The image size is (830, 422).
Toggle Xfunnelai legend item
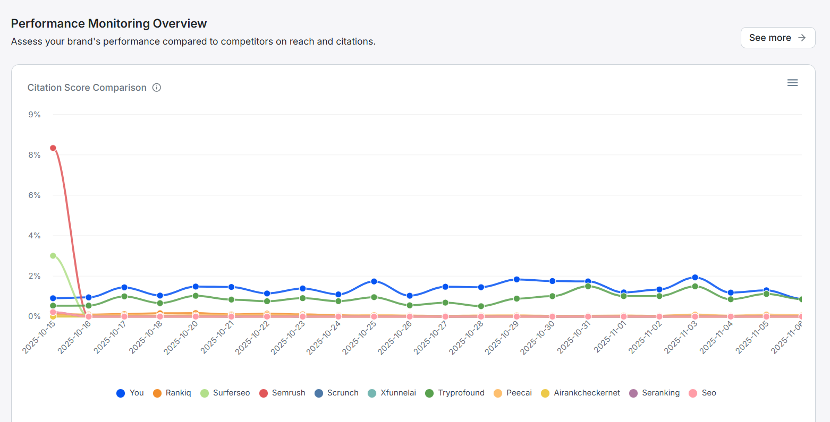pyautogui.click(x=392, y=393)
